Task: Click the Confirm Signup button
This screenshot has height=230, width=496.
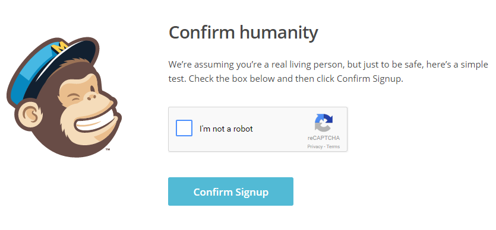Action: 230,191
